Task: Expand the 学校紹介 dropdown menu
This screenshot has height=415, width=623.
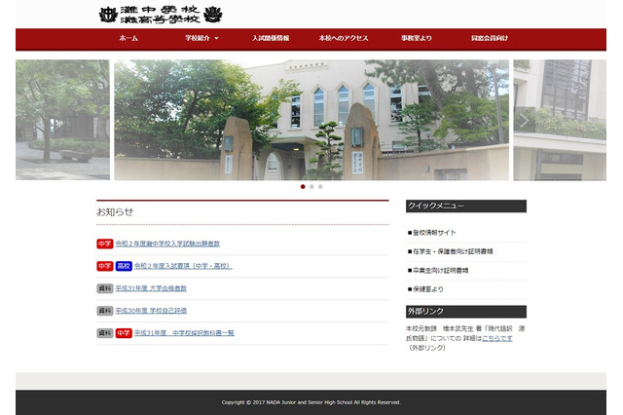Action: [202, 38]
